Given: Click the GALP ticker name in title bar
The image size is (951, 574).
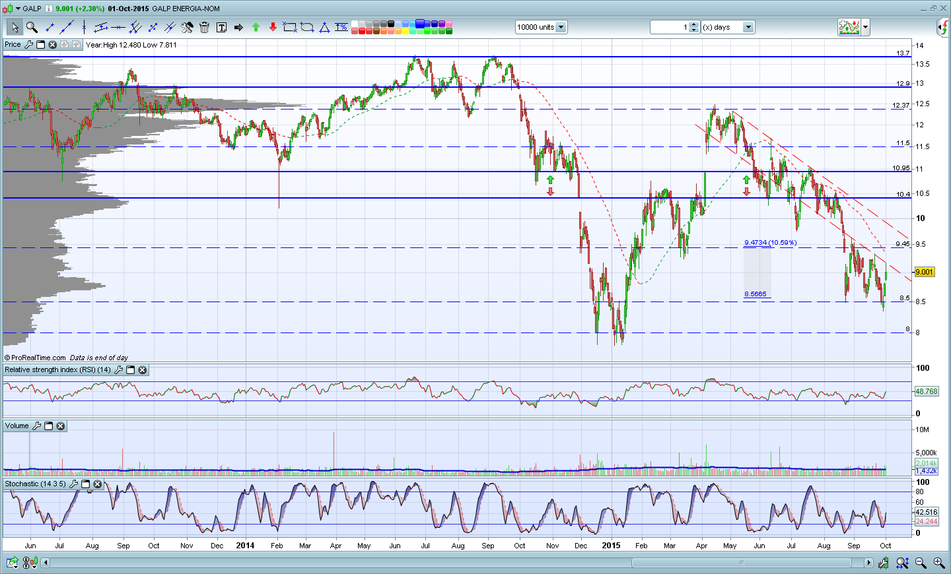Looking at the screenshot, I should click(x=32, y=9).
